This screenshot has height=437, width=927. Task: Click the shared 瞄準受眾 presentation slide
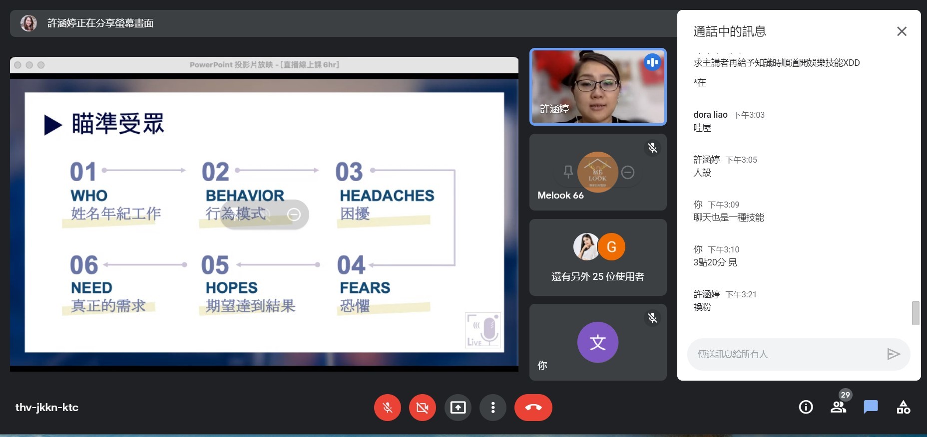click(x=264, y=222)
